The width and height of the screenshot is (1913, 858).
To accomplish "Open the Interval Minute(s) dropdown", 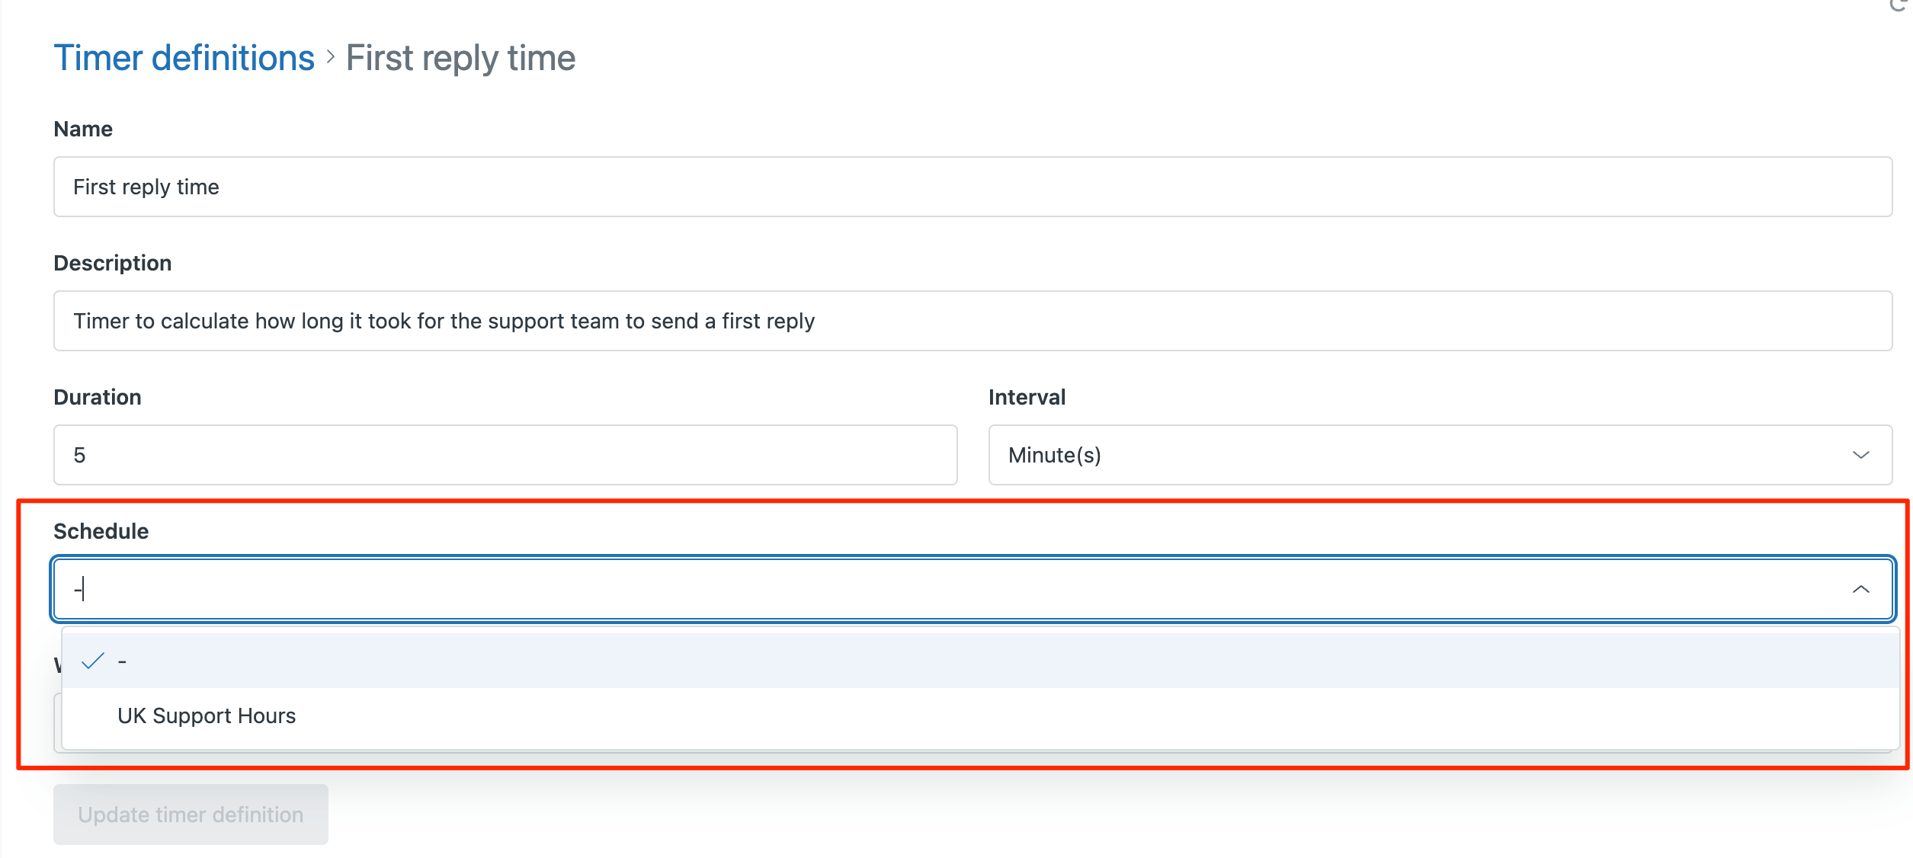I will 1440,455.
